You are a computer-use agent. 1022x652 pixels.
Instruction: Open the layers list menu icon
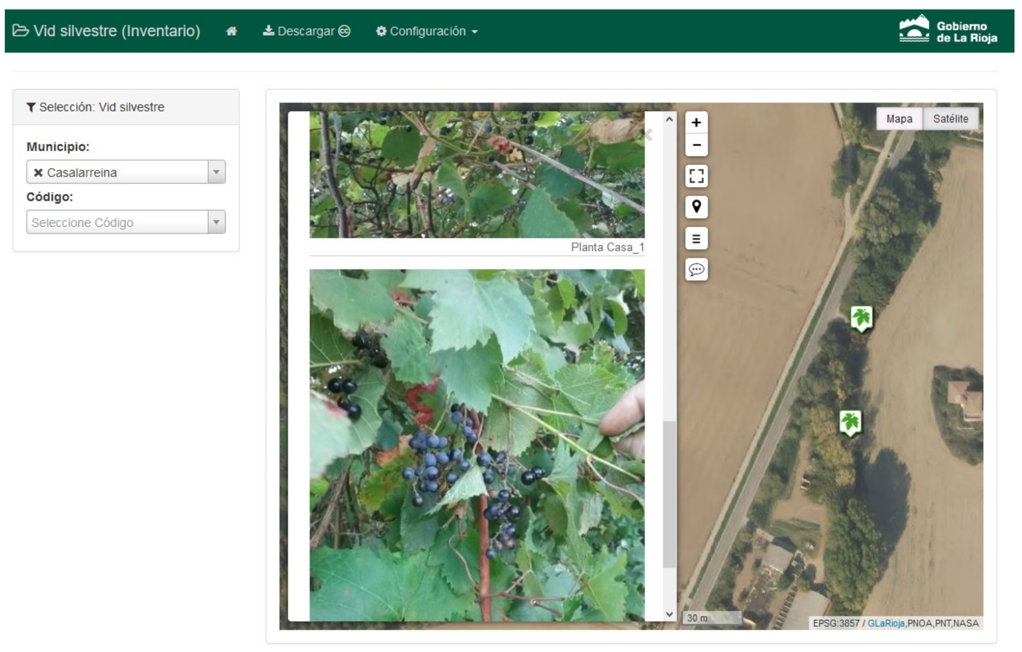click(x=696, y=238)
